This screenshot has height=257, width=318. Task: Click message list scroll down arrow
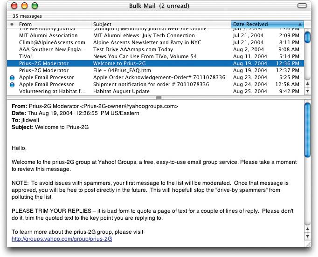[307, 91]
